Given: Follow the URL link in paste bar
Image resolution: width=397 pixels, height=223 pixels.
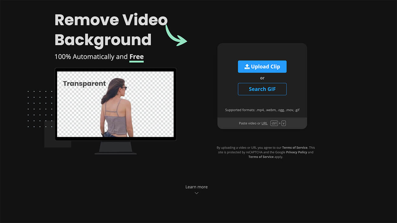Looking at the screenshot, I should click(x=264, y=123).
